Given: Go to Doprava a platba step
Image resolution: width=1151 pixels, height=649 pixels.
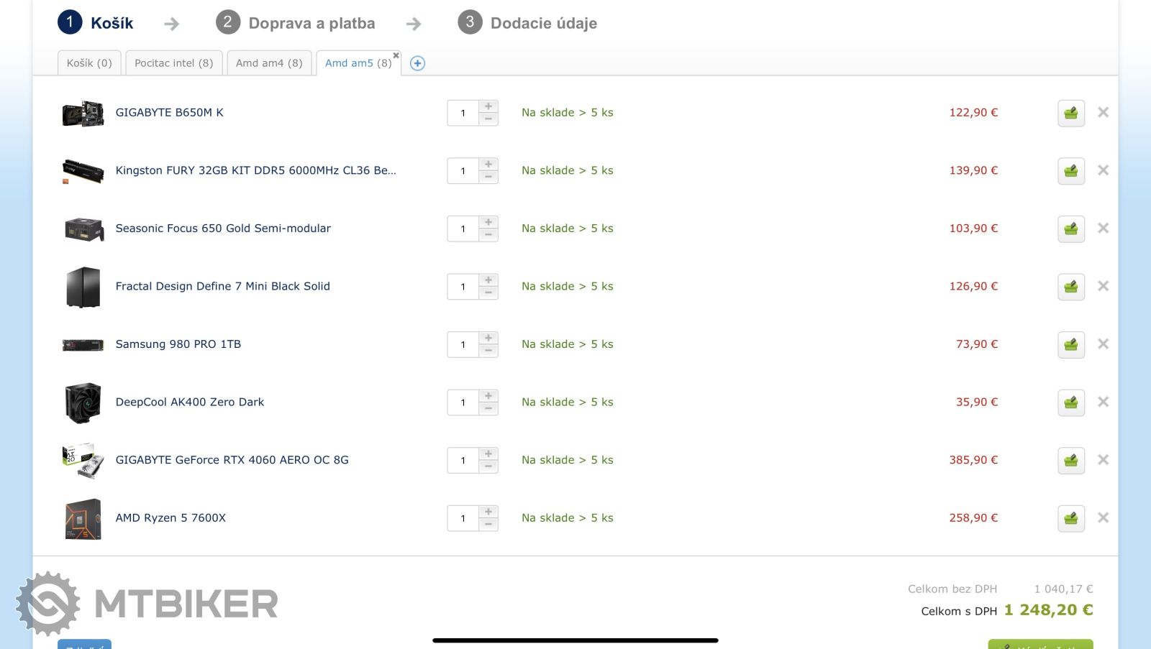Looking at the screenshot, I should click(311, 23).
